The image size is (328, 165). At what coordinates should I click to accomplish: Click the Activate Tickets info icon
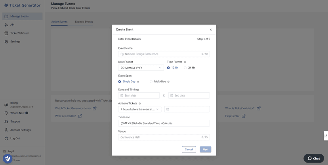(140, 103)
